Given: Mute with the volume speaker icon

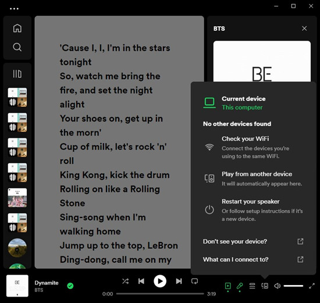Looking at the screenshot, I should point(277,286).
